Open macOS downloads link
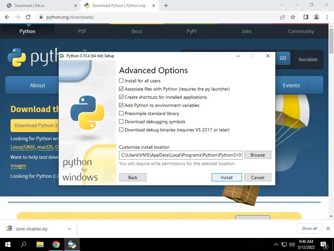 45,147
